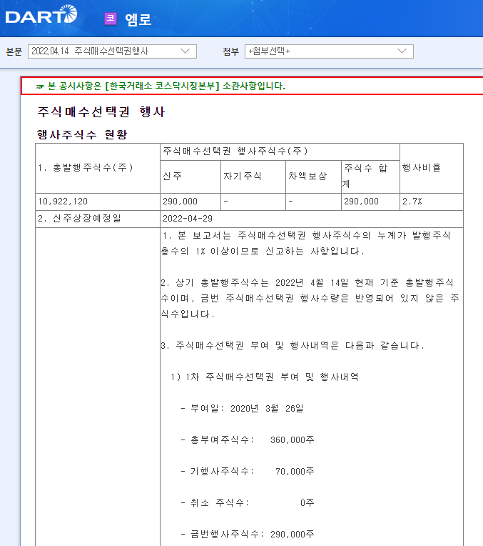The image size is (483, 546).
Task: Click the value 10,922,120
Action: tap(63, 202)
